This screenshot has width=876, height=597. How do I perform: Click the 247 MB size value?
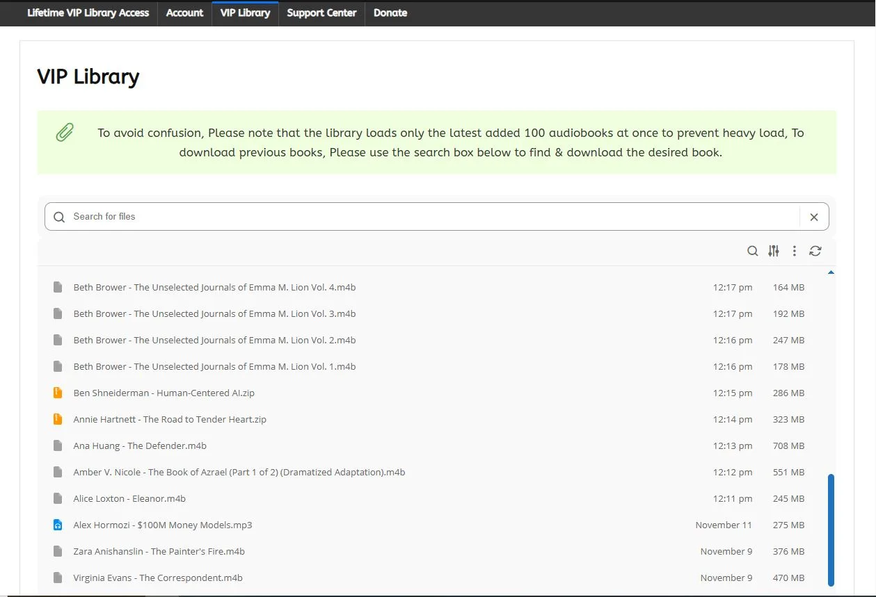click(x=788, y=340)
